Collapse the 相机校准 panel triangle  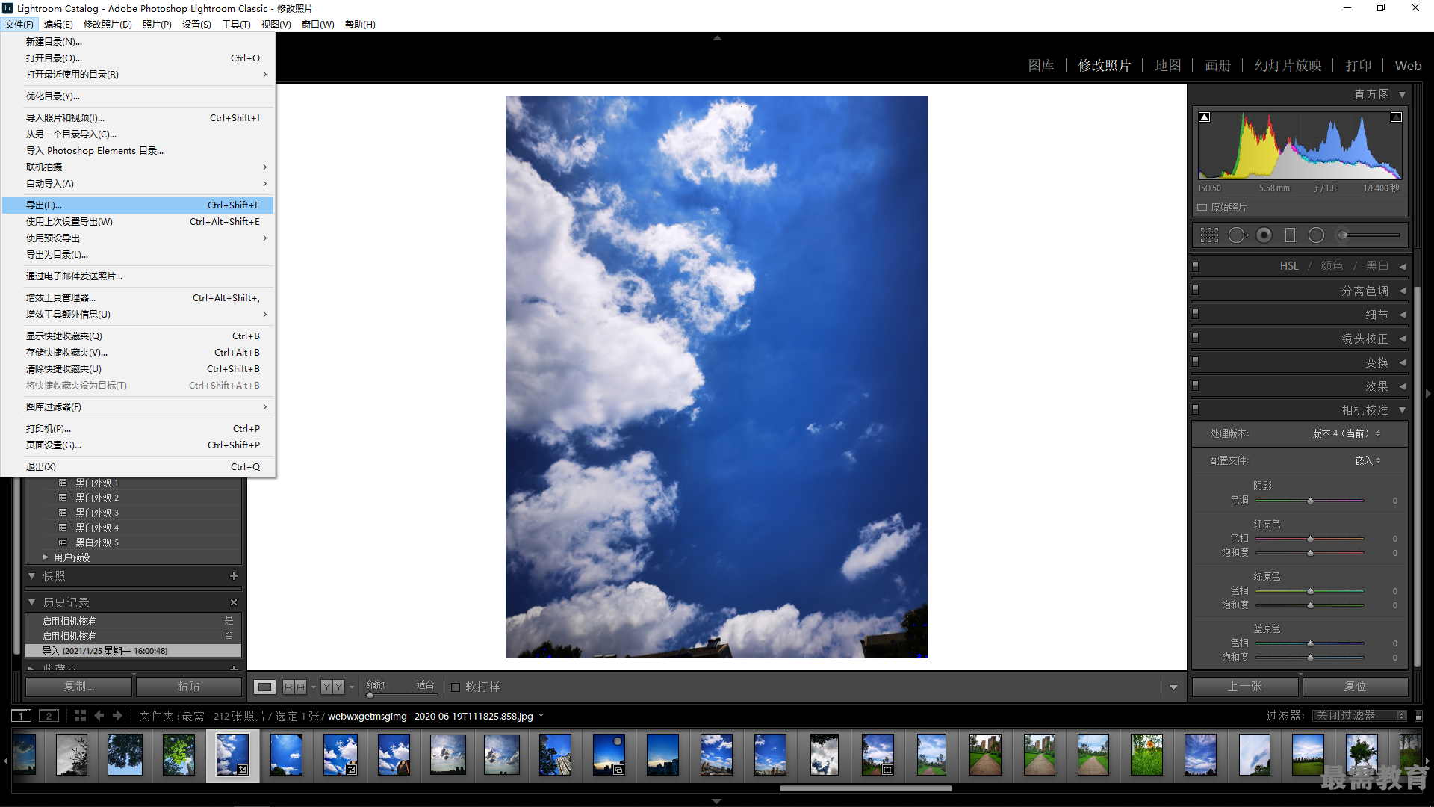click(x=1402, y=410)
